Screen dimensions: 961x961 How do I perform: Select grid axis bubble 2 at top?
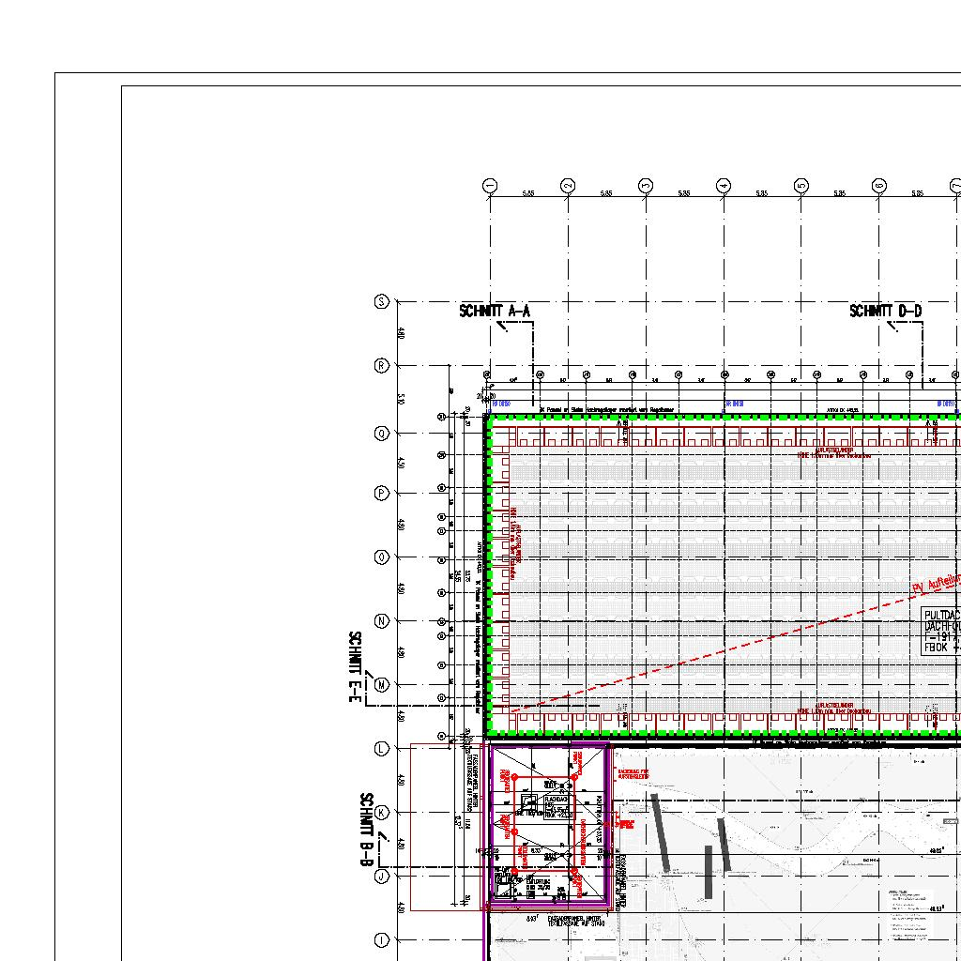click(x=568, y=186)
